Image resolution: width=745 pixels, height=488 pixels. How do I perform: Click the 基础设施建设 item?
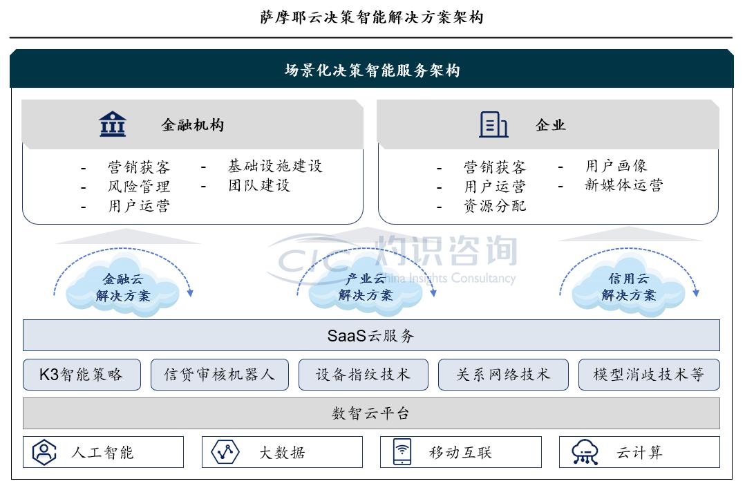pos(275,166)
